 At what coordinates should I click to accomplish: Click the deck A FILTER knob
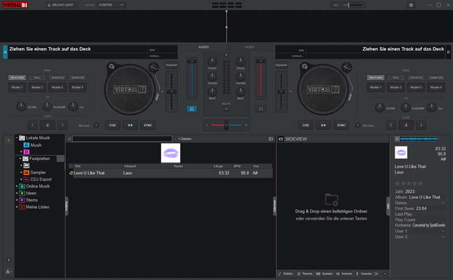coord(21,106)
